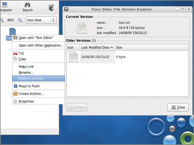Choose Open with Other Application... entry
194x145 pixels.
[38, 45]
